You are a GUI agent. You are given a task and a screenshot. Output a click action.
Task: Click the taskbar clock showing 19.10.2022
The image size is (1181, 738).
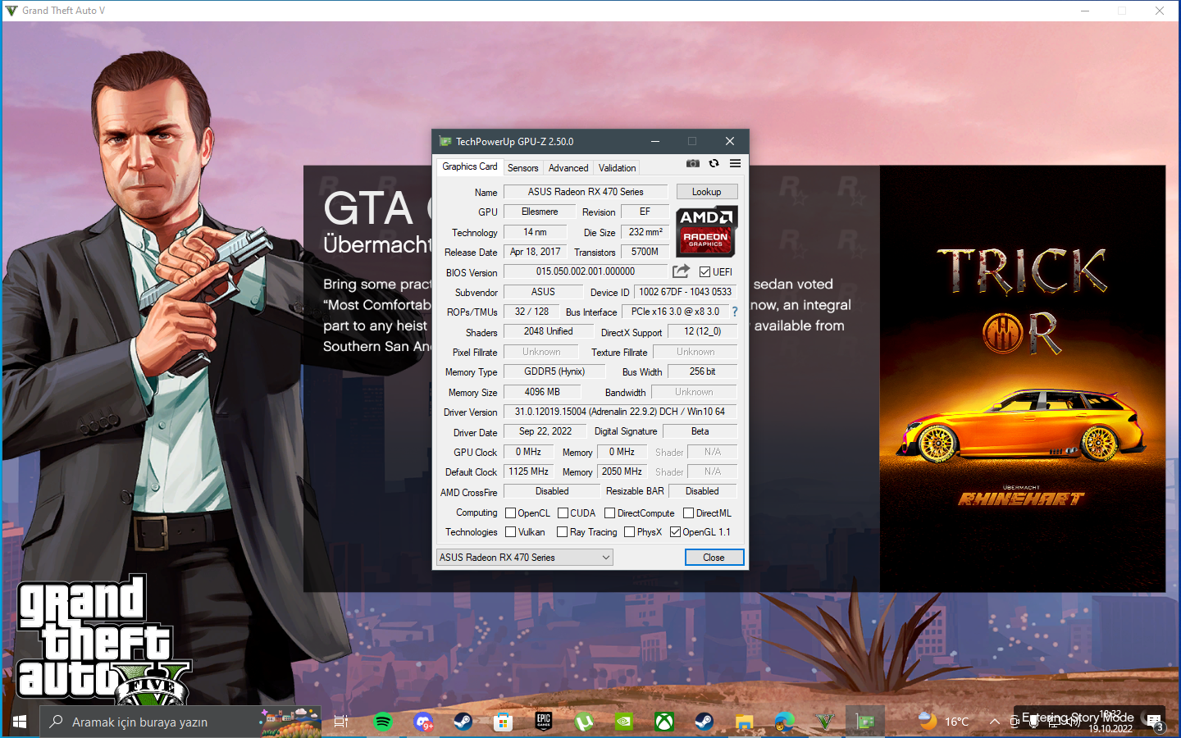pos(1110,722)
